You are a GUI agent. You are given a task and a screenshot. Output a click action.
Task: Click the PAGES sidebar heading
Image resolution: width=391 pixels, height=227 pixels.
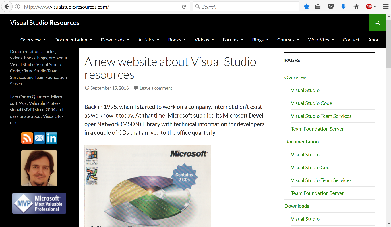292,60
